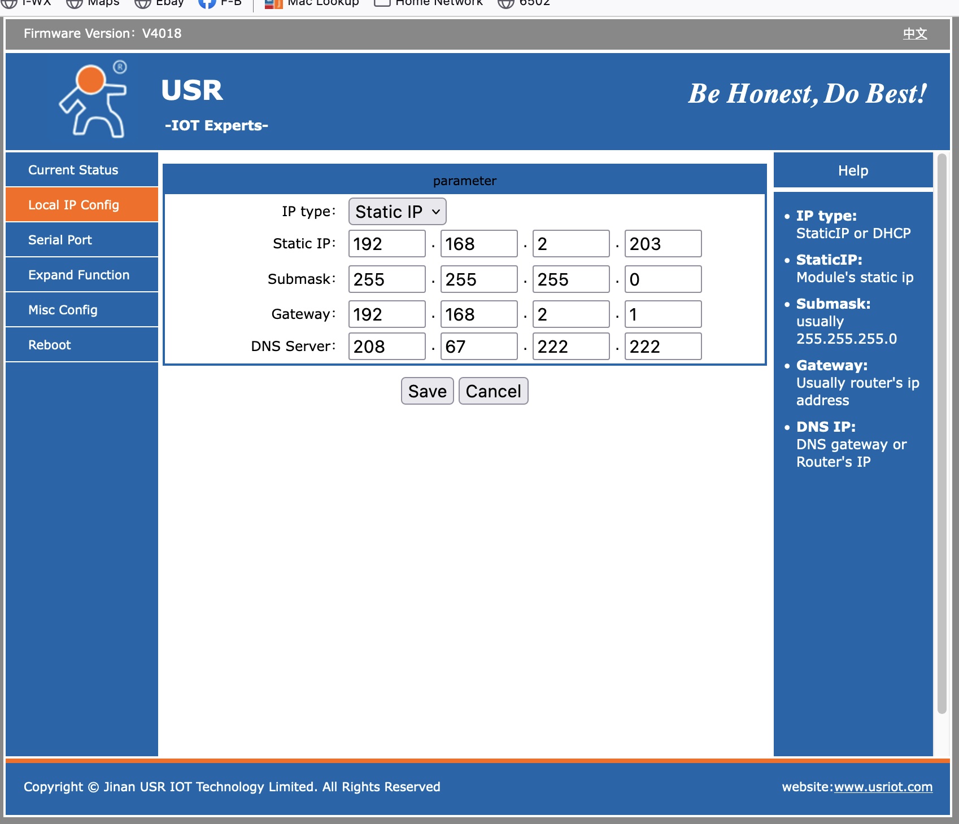Focus the DNS Server first octet field

[x=386, y=347]
